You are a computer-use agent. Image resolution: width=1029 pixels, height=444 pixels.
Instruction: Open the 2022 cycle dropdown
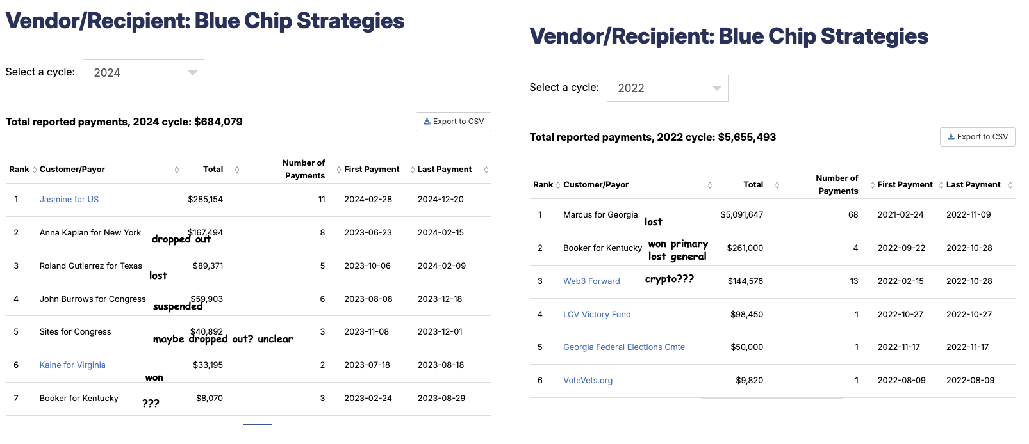click(667, 88)
